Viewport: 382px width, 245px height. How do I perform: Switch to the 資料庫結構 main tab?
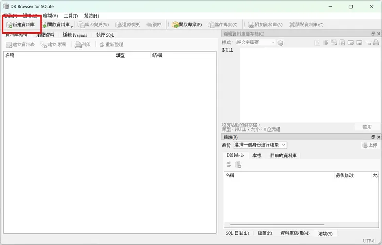pos(17,35)
